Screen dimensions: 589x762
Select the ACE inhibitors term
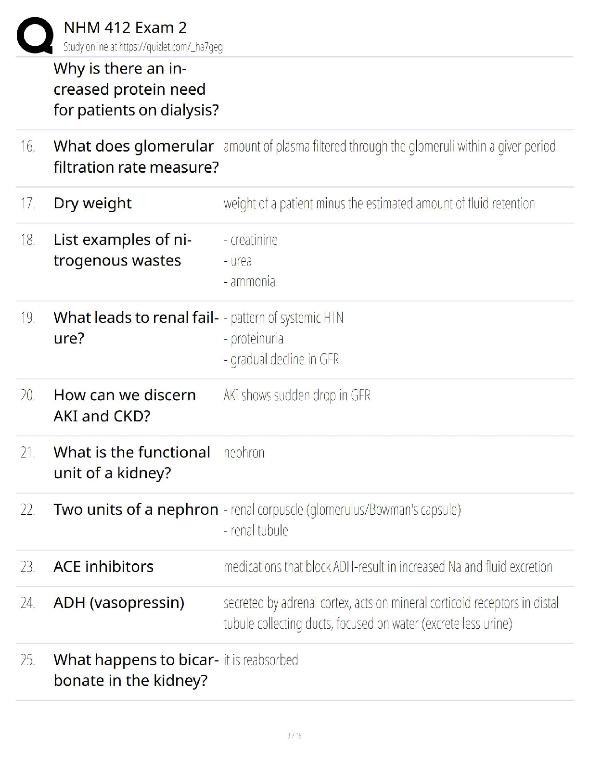pyautogui.click(x=103, y=567)
